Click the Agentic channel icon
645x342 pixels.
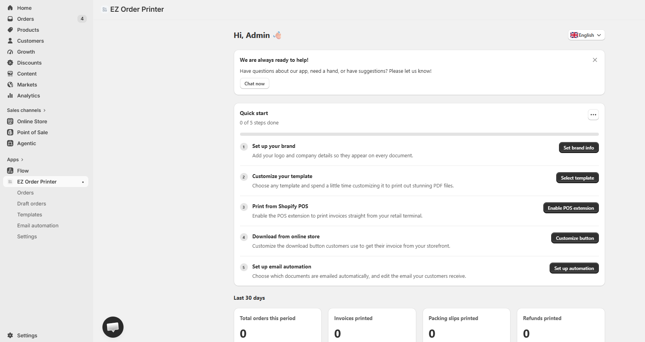(10, 143)
